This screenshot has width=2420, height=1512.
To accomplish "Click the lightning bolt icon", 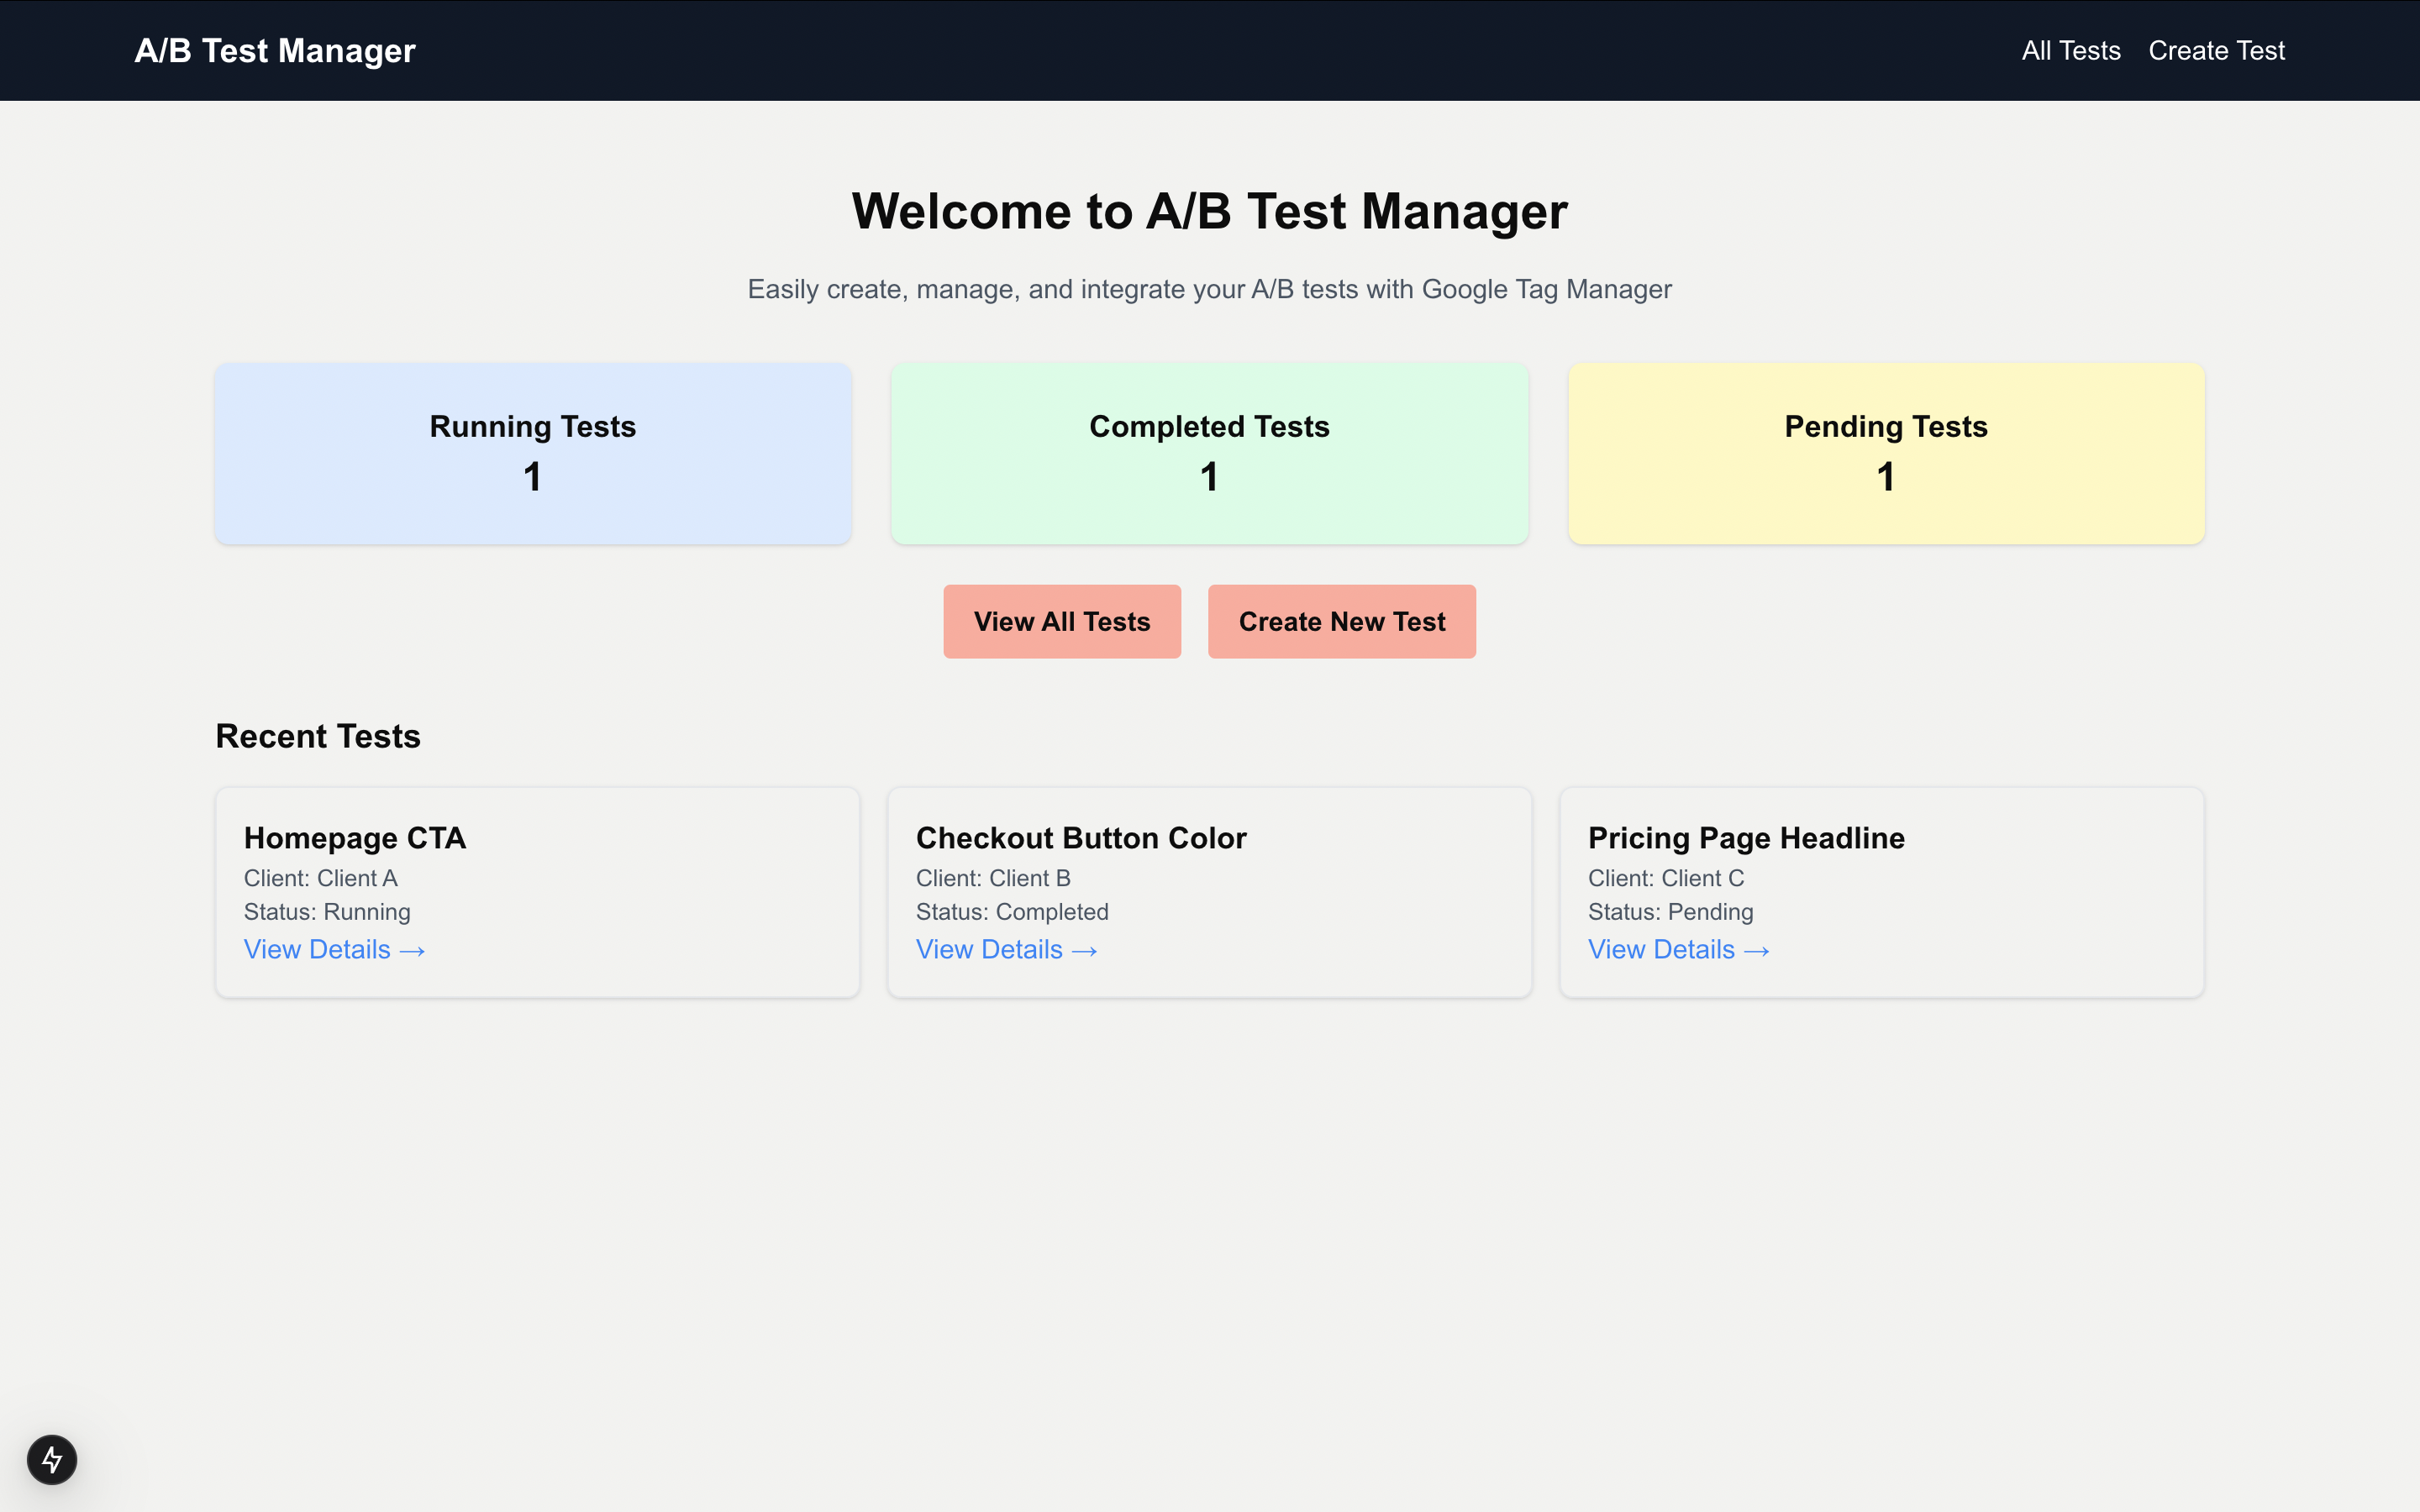I will [x=50, y=1460].
